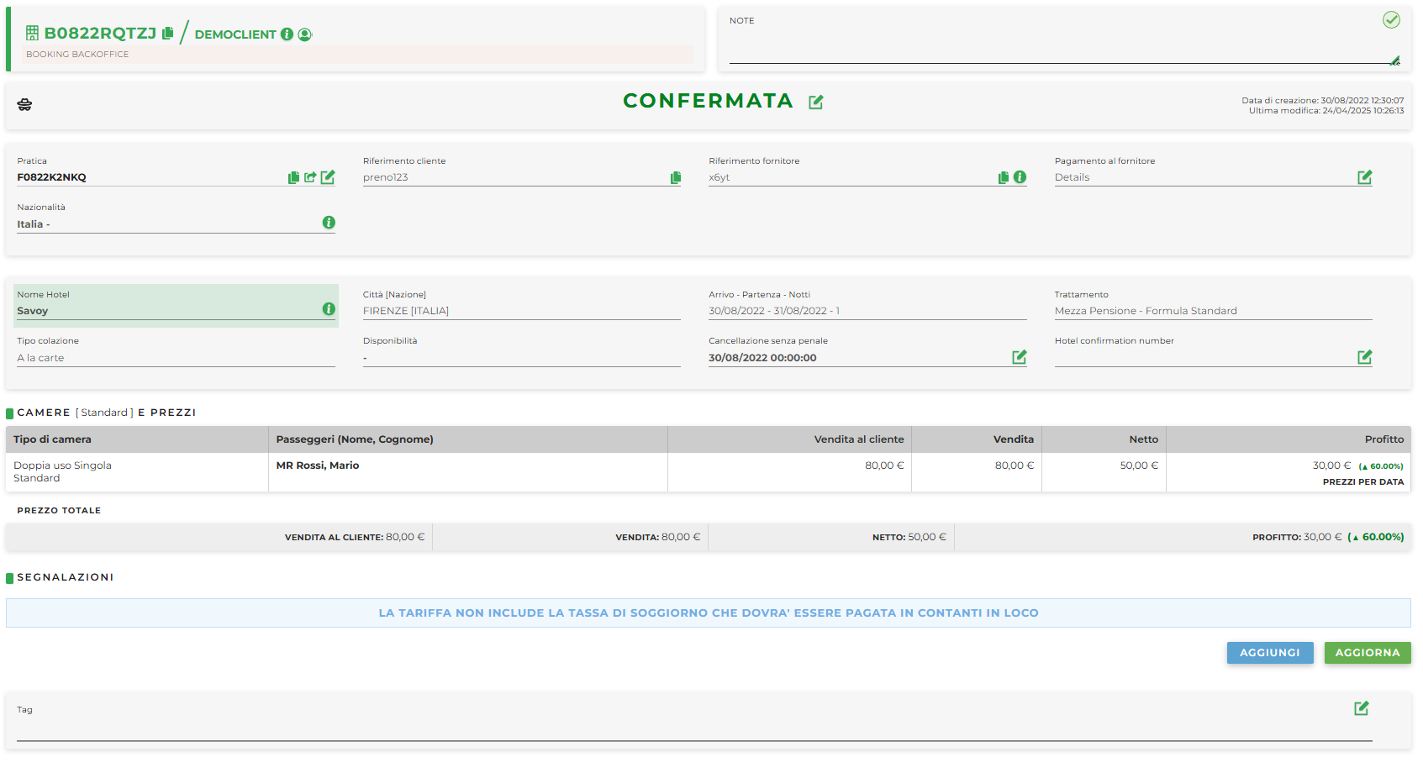The width and height of the screenshot is (1423, 773).
Task: Show info for Riferimento fornitore
Action: click(x=1020, y=177)
